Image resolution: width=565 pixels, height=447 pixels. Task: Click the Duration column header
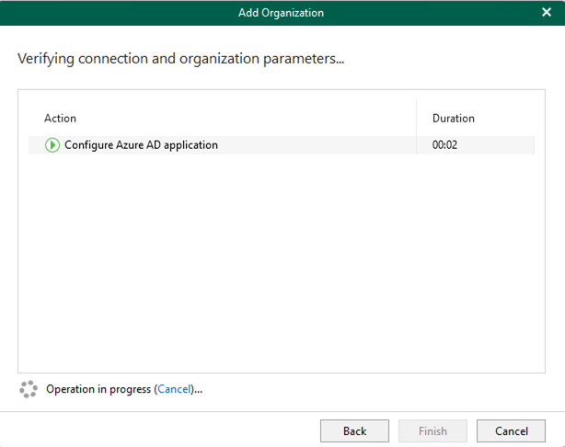454,119
